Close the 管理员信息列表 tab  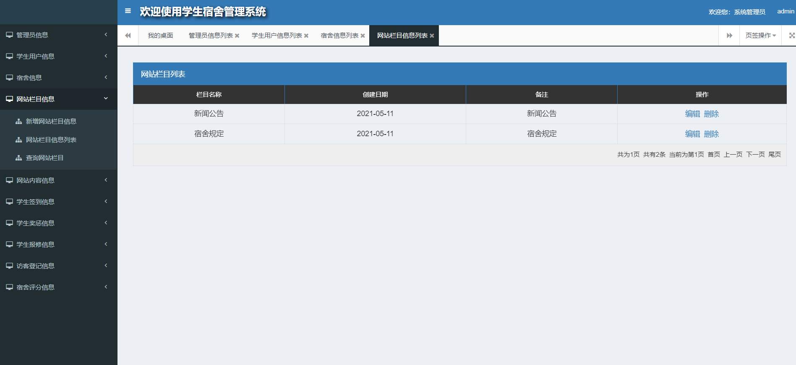coord(237,36)
